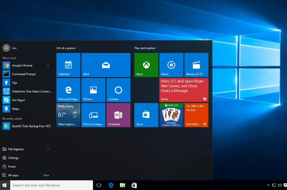Launch EaseUS Todo Backup Free 10.5
The height and width of the screenshot is (190, 287).
[x=26, y=126]
